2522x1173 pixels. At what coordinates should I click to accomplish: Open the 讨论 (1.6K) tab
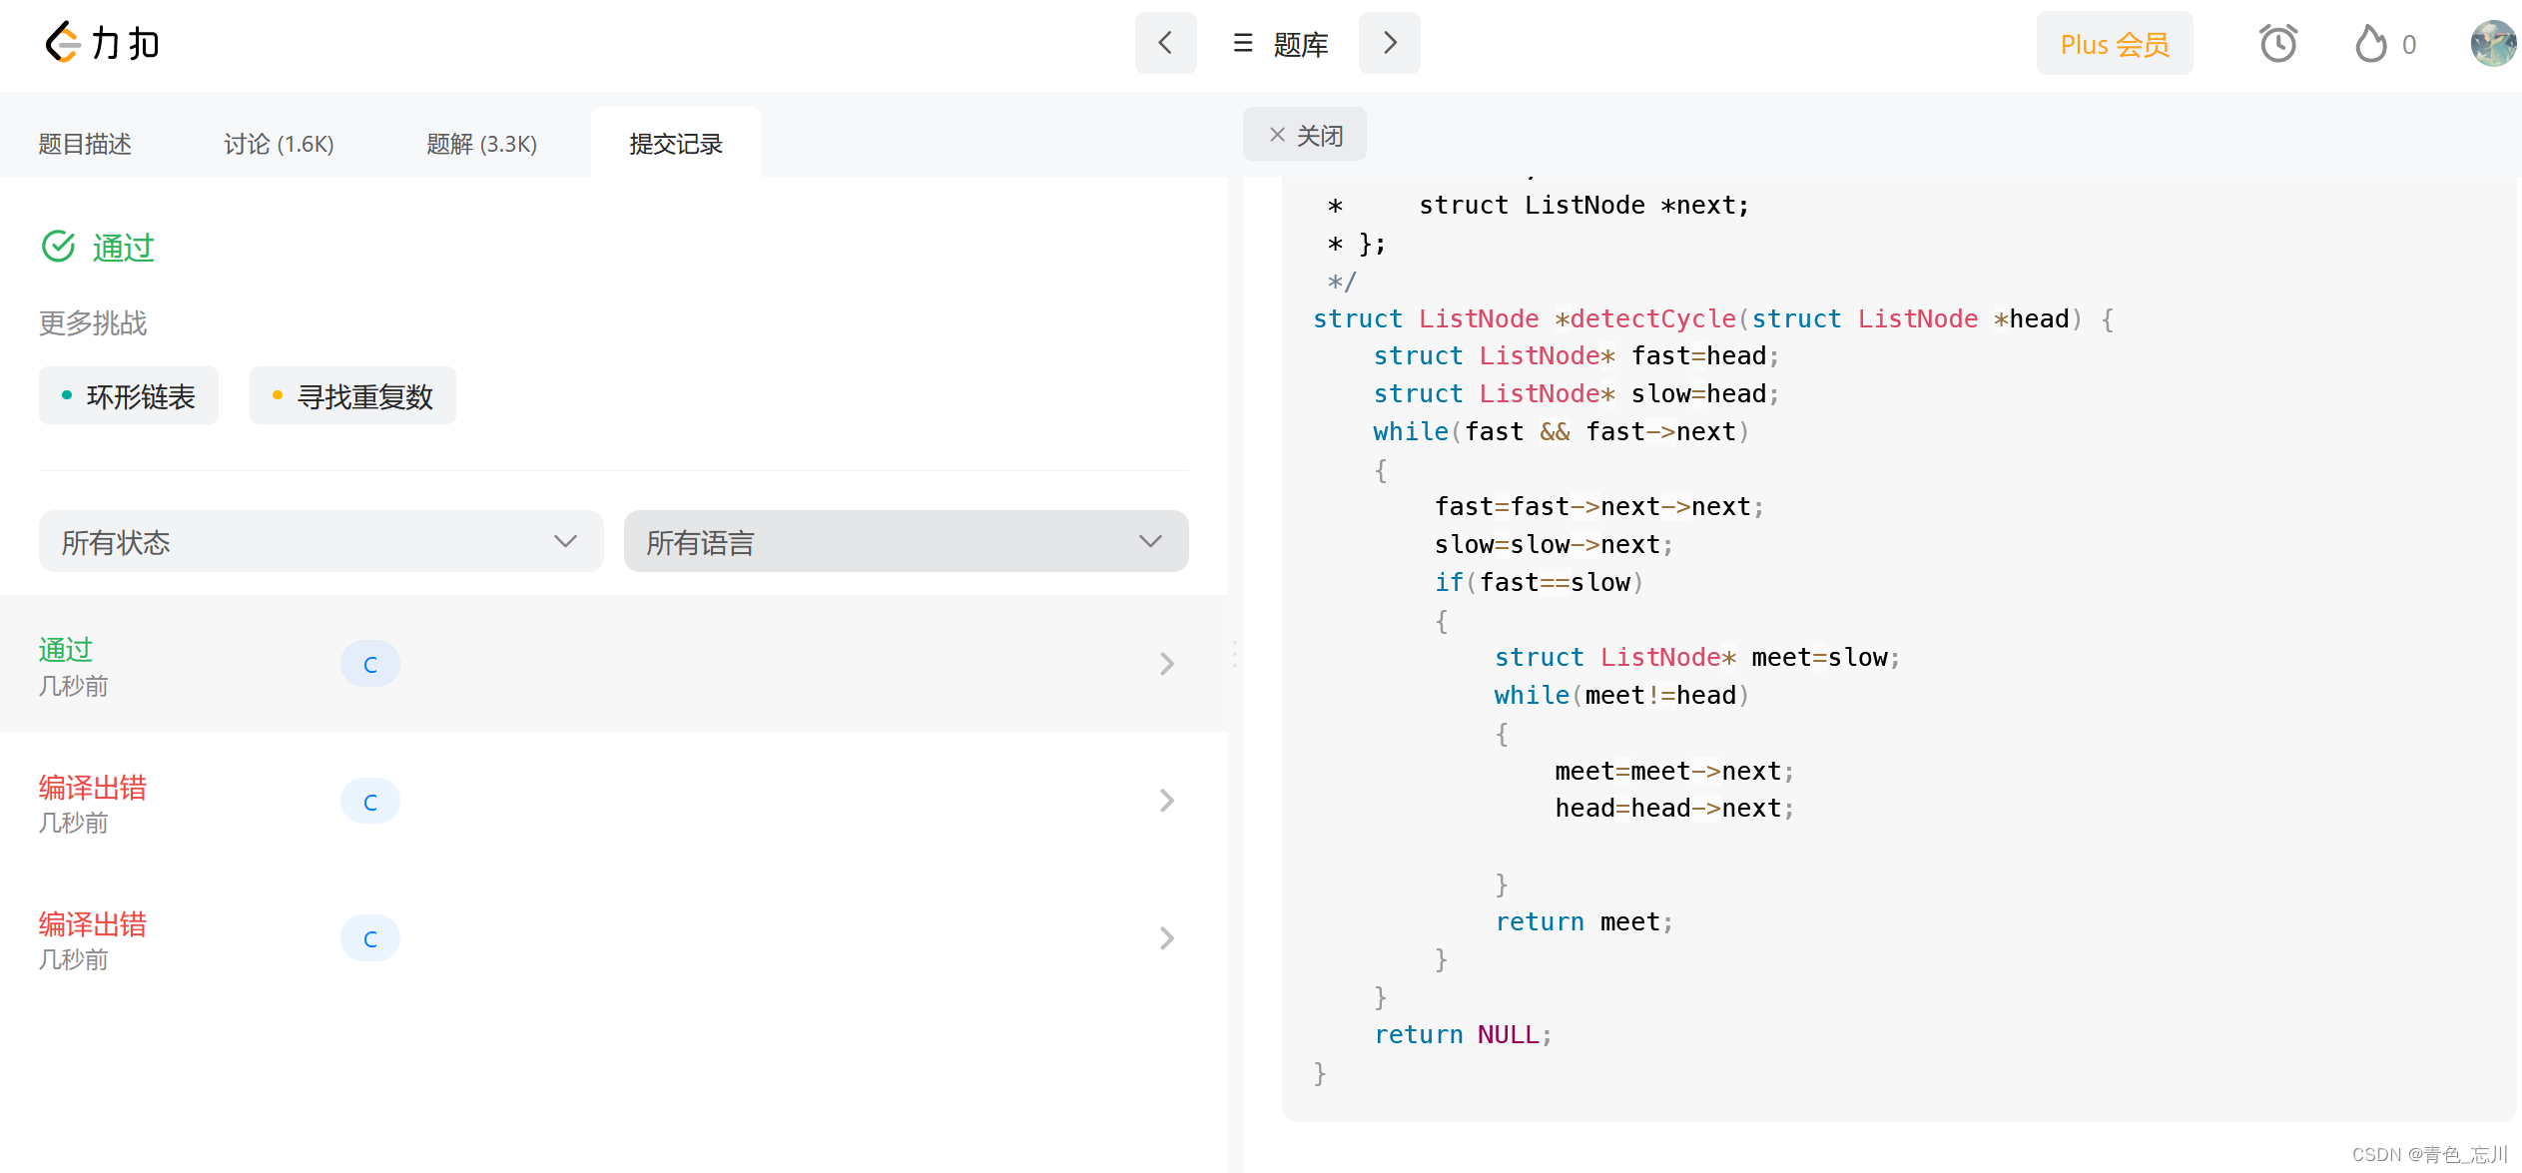point(279,144)
